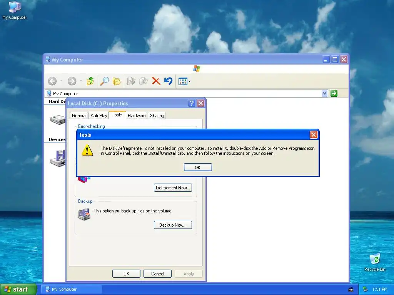This screenshot has height=295, width=394.
Task: Click OK in the Tools warning dialog
Action: 198,167
